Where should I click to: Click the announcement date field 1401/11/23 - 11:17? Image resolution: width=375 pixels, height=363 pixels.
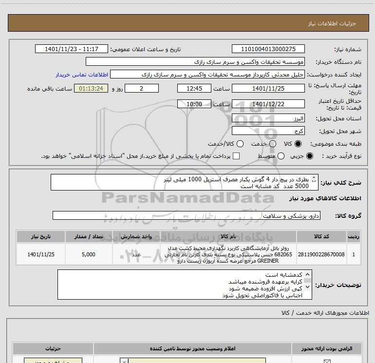coord(72,49)
